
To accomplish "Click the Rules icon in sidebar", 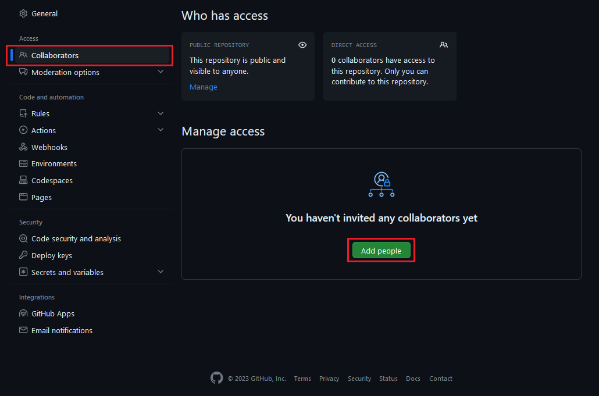I will [x=23, y=113].
